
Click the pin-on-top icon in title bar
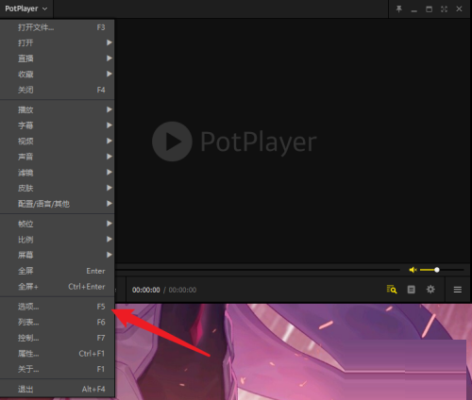click(x=399, y=9)
